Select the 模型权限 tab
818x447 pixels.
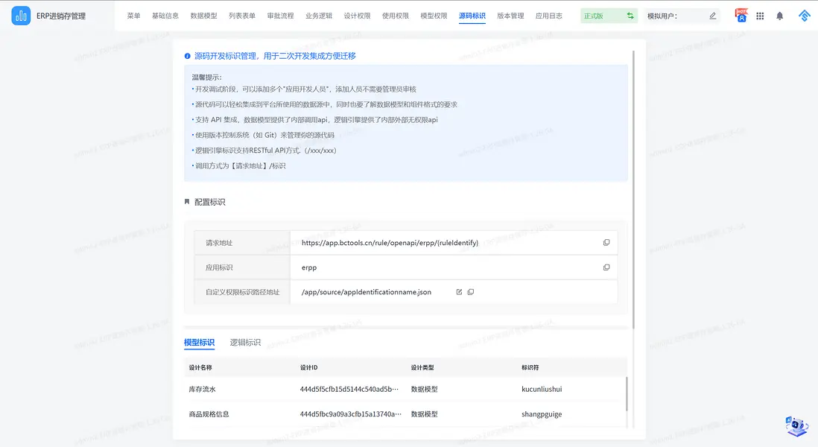tap(434, 16)
